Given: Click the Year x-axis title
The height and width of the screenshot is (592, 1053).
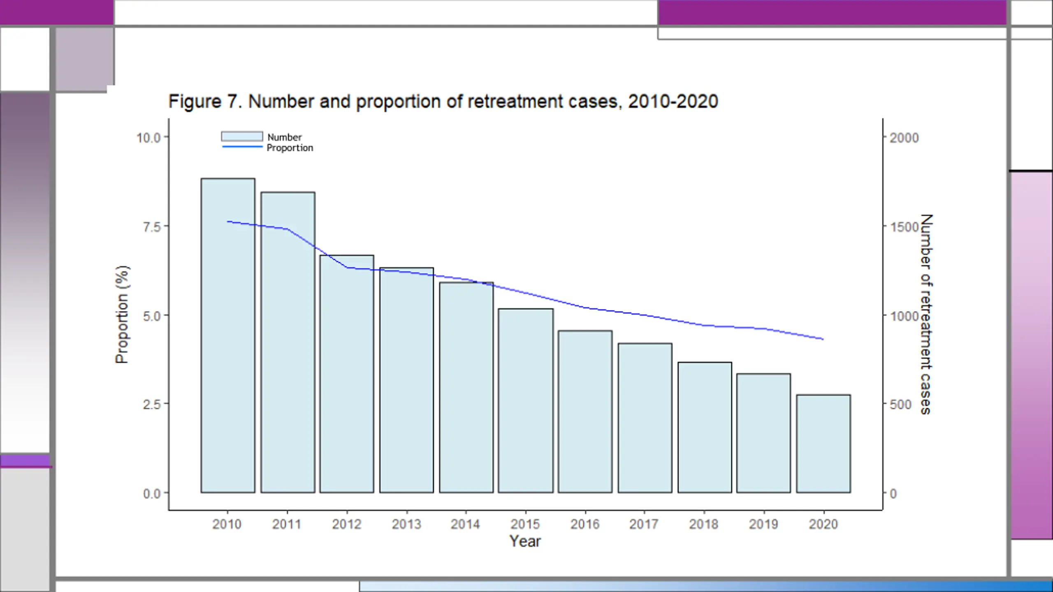Looking at the screenshot, I should pos(525,541).
